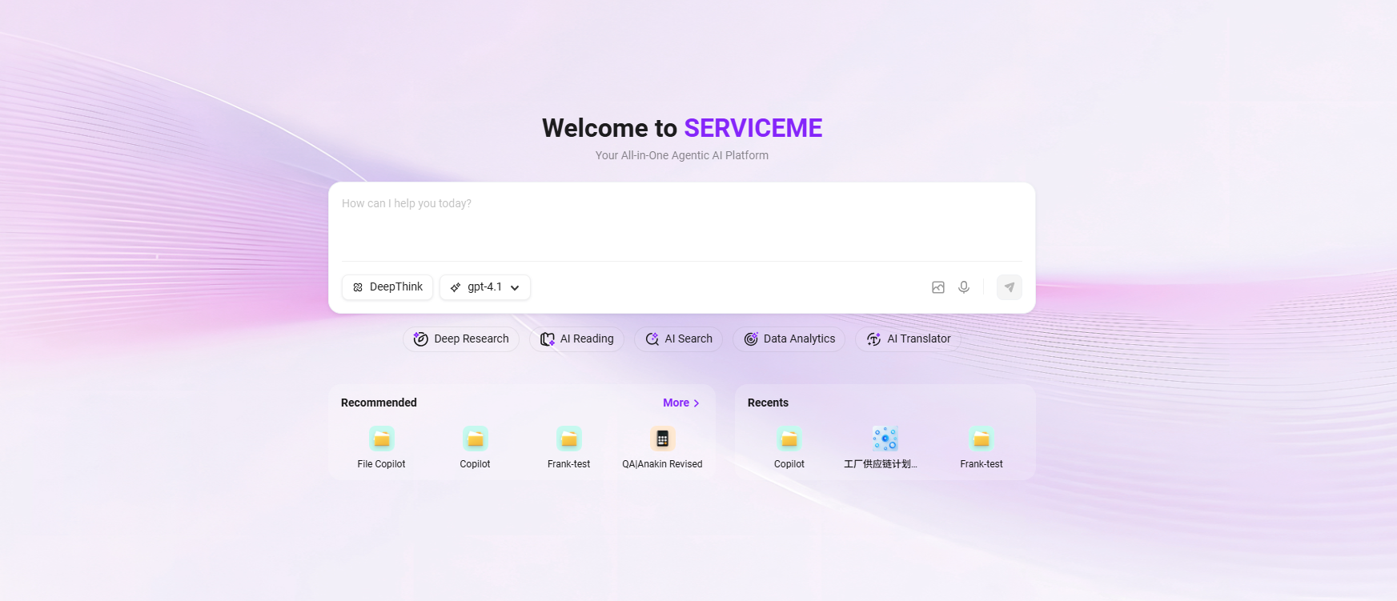This screenshot has width=1397, height=601.
Task: Expand the gpt-4.1 model dropdown
Action: click(x=485, y=287)
